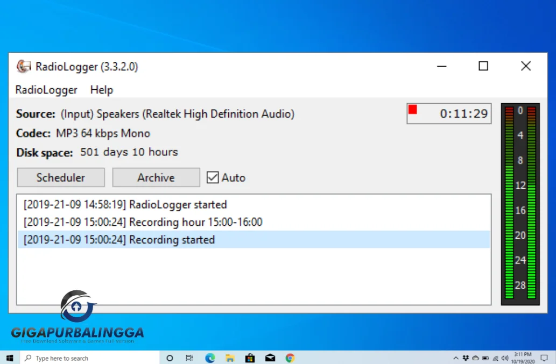Click the Dropbox tray icon
The width and height of the screenshot is (556, 364).
coord(466,358)
